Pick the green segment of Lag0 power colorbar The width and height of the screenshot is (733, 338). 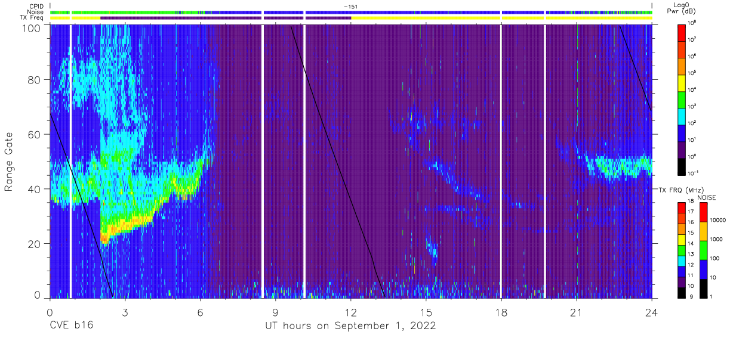pyautogui.click(x=682, y=98)
